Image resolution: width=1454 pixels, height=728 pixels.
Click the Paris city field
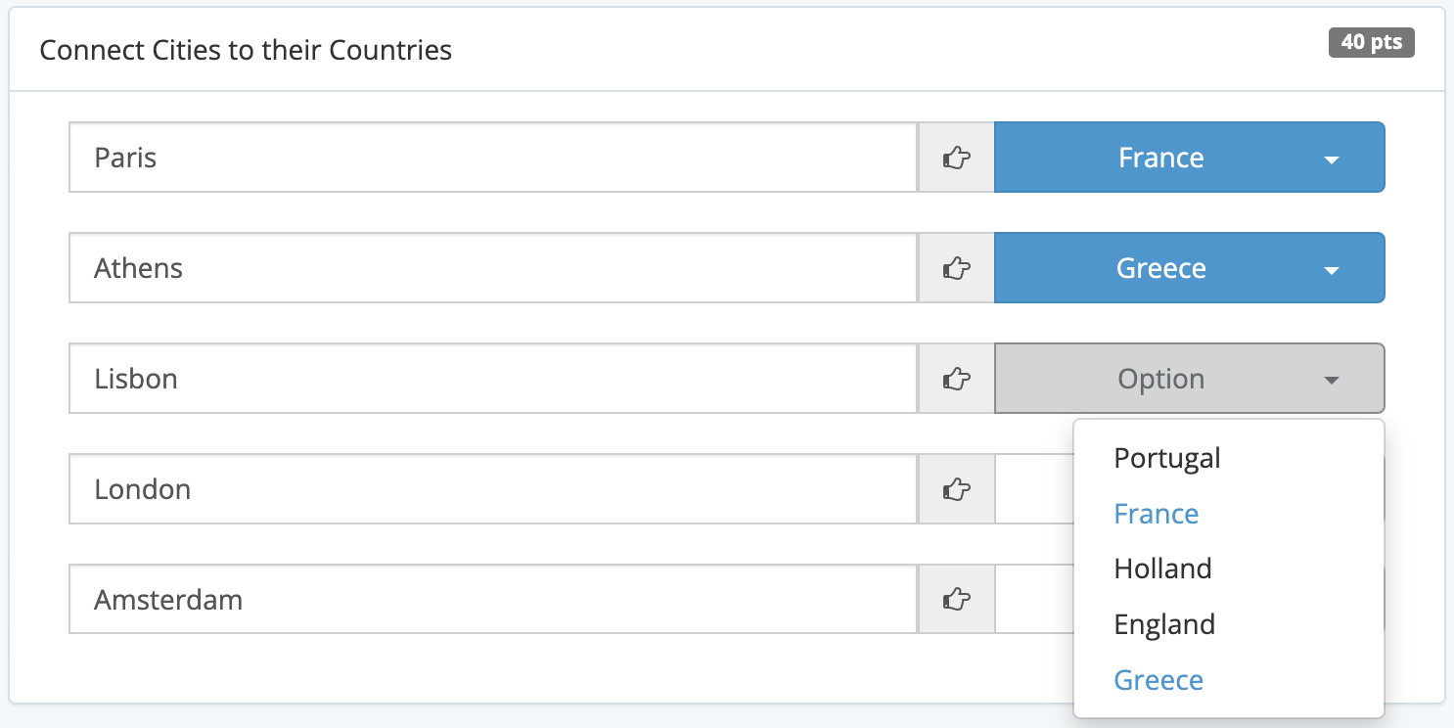[493, 158]
